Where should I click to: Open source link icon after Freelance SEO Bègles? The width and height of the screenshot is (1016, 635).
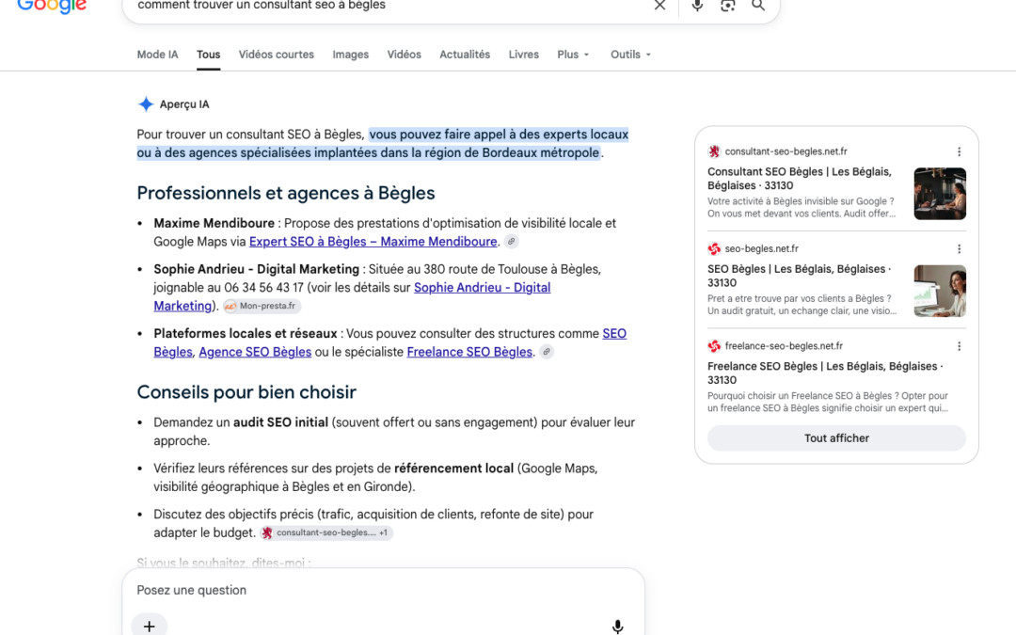click(547, 352)
